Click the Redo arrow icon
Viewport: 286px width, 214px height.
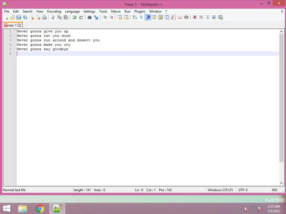coord(81,17)
